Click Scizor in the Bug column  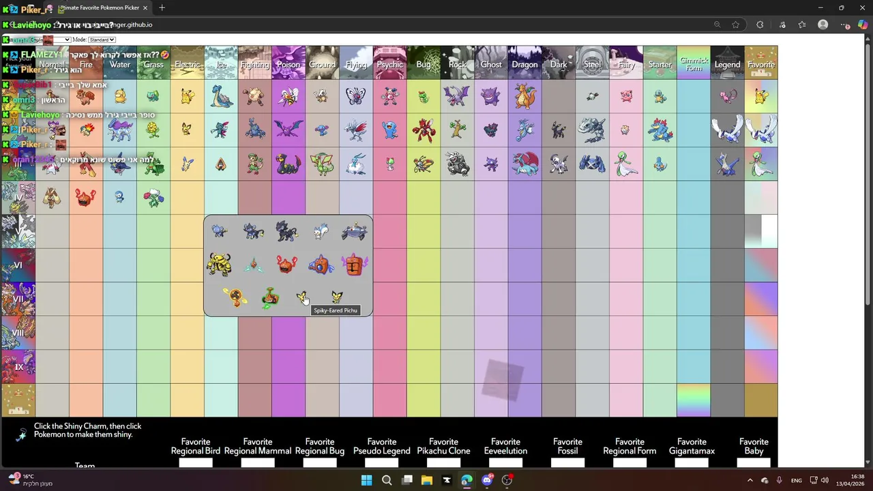pos(424,130)
